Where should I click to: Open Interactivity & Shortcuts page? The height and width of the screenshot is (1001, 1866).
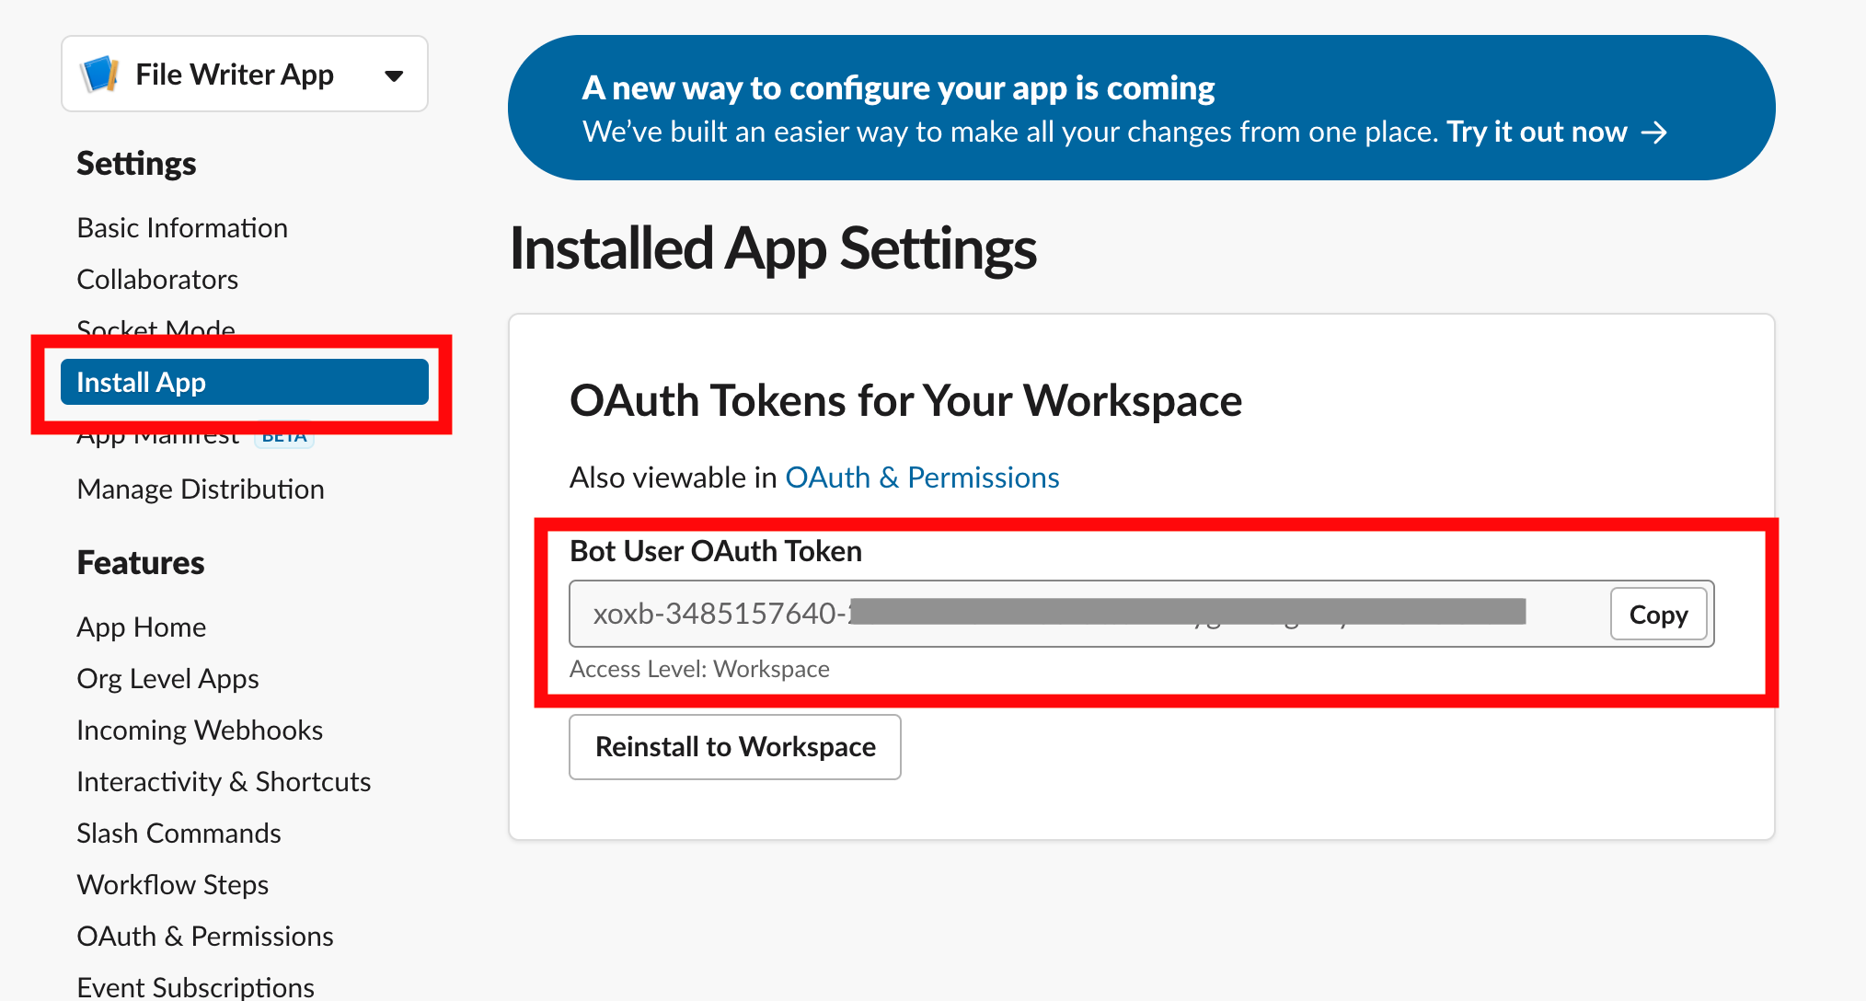[224, 782]
